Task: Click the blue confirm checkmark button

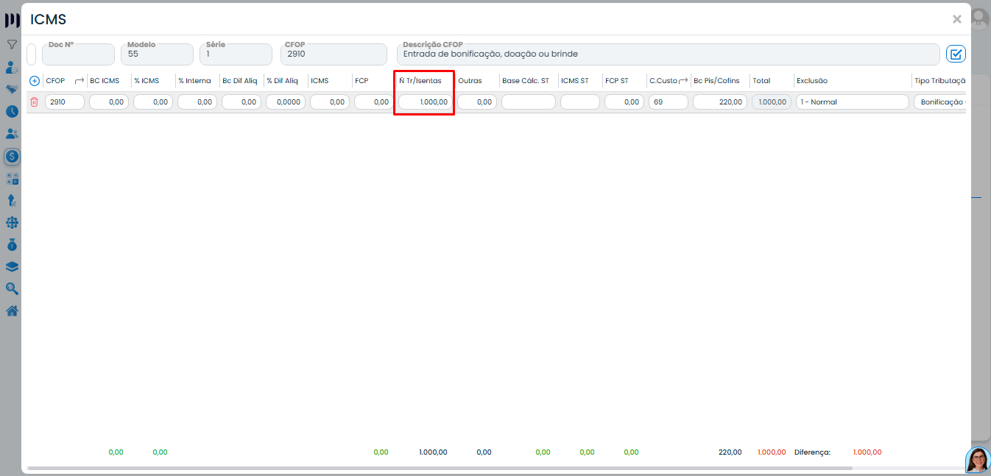Action: click(956, 54)
